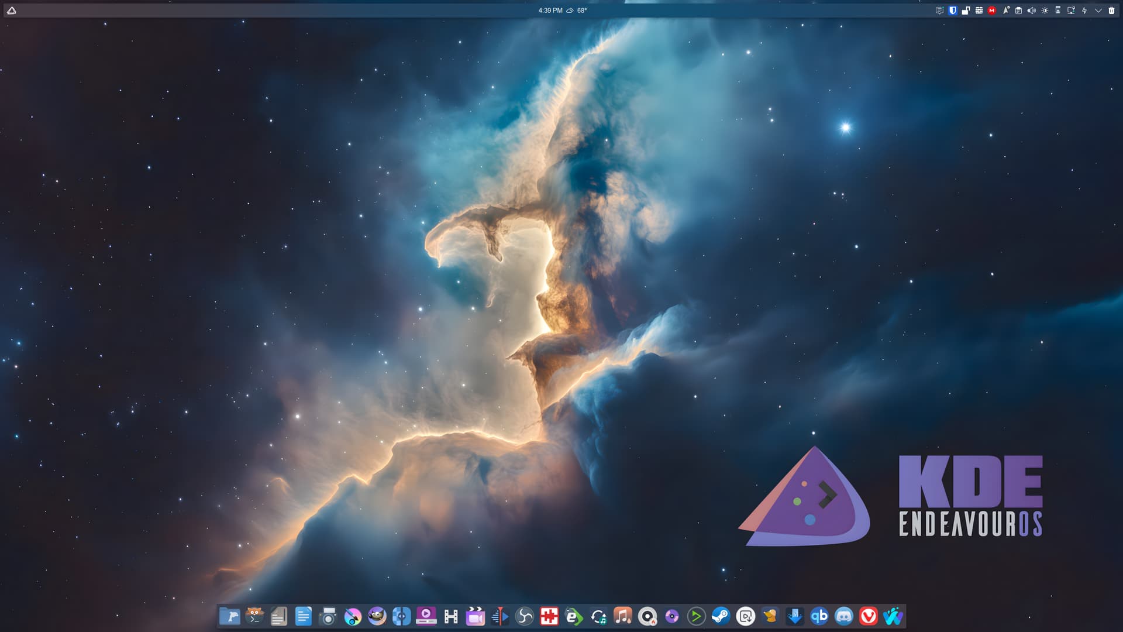
Task: Open the clipboard tray icon
Action: 1018,11
